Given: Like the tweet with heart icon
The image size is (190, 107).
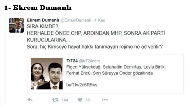Looking at the screenshot, I should 80,100.
